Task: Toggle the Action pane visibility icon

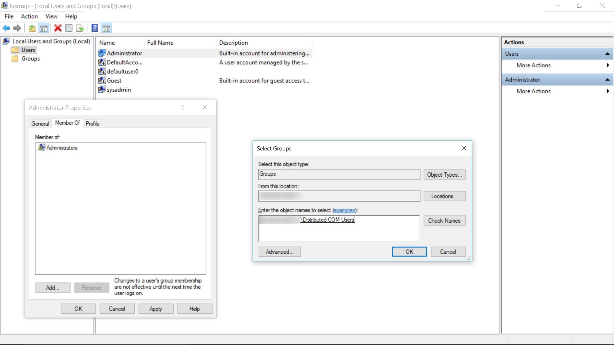Action: coord(106,28)
